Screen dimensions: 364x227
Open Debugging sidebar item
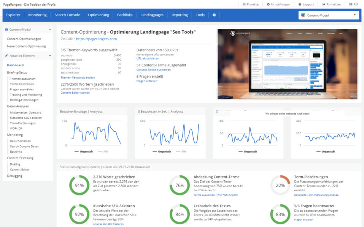pos(14,176)
